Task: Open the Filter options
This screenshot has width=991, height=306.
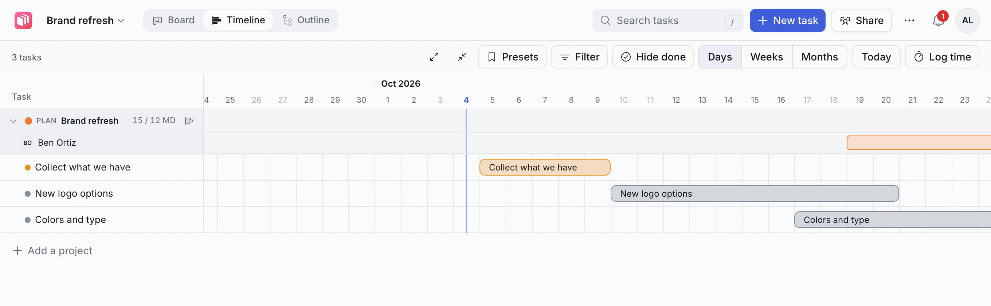Action: coord(579,57)
